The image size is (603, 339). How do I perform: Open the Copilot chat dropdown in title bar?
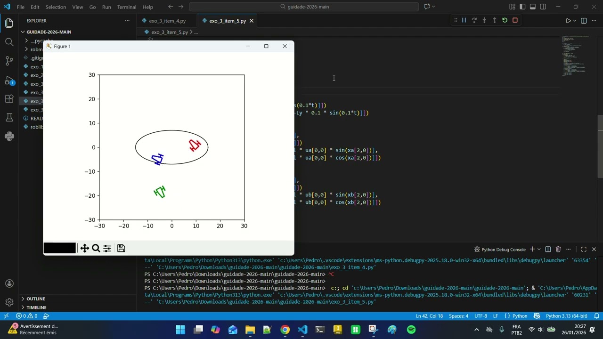[x=433, y=7]
